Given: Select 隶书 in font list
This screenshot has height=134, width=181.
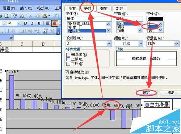Looking at the screenshot, I should point(87,27).
